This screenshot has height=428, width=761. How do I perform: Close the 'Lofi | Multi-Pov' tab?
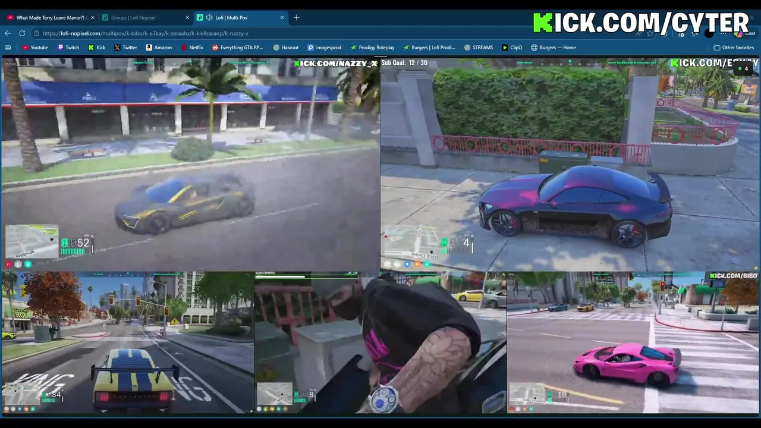tap(282, 17)
